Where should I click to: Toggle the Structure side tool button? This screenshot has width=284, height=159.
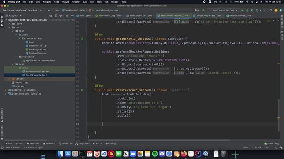click(x=2, y=115)
